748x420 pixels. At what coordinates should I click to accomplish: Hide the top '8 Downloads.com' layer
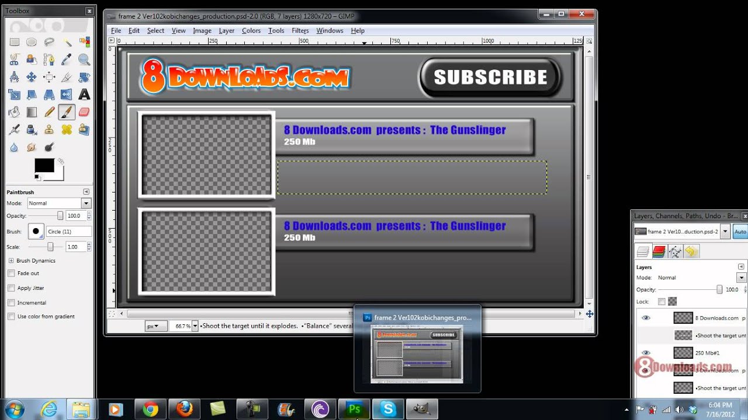[x=646, y=318]
